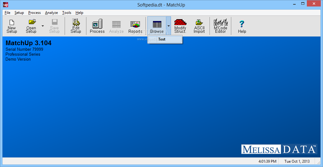Open the Setup menu
Image resolution: width=323 pixels, height=167 pixels.
(19, 13)
